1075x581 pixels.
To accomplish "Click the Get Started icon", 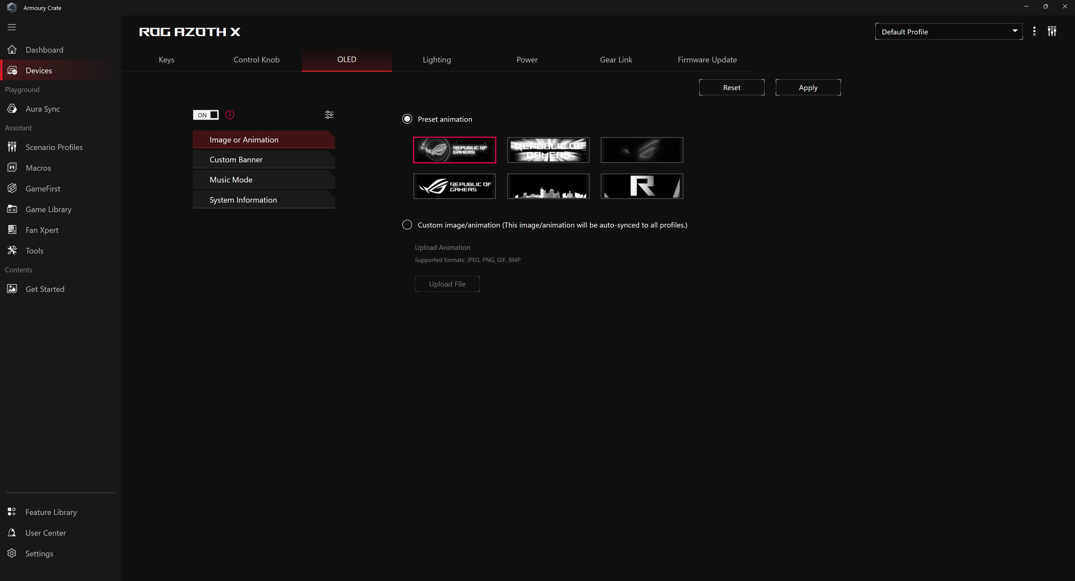I will click(12, 289).
